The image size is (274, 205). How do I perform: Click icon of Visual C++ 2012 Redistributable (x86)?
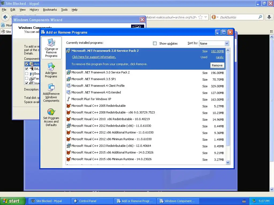tap(68, 126)
